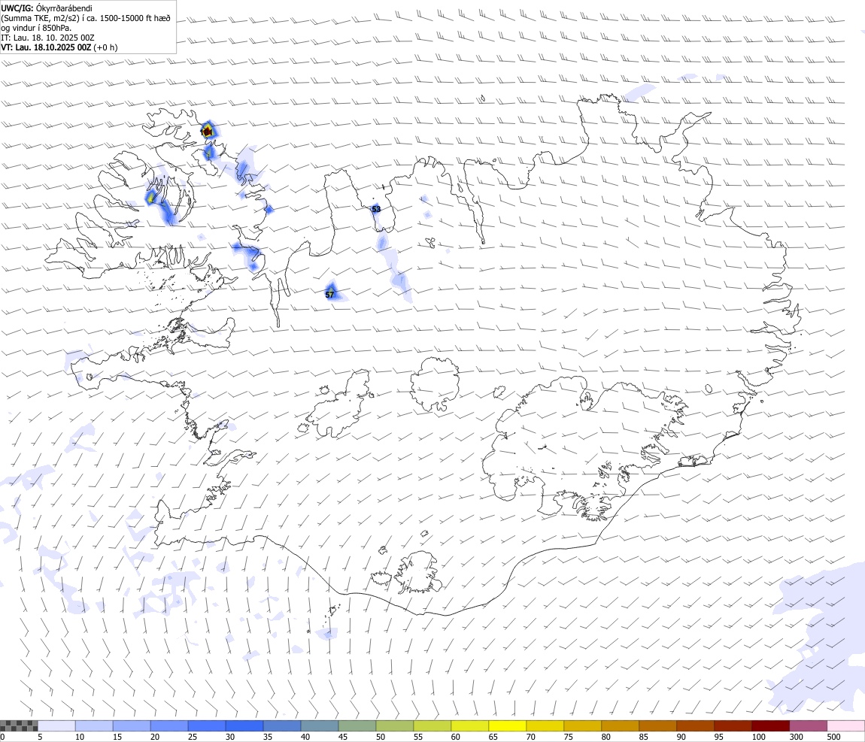The image size is (865, 742).
Task: Click the bright yellow 65–70 legend swatch
Action: [x=507, y=725]
